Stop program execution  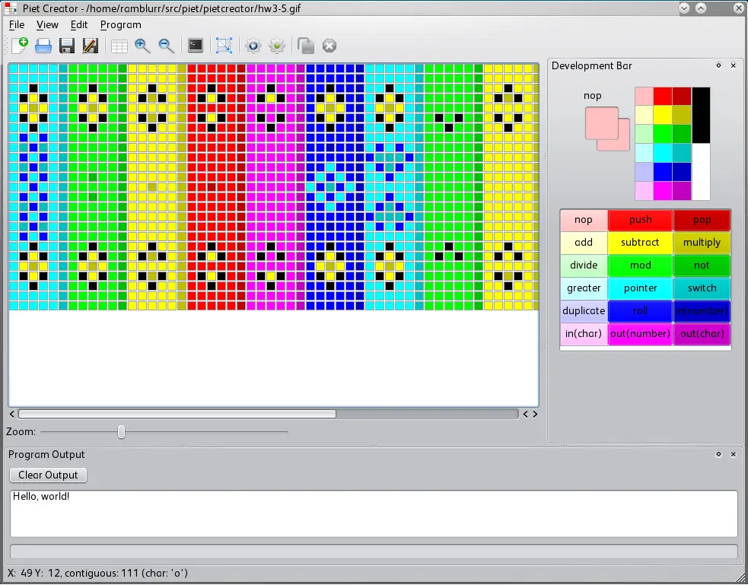click(x=329, y=46)
